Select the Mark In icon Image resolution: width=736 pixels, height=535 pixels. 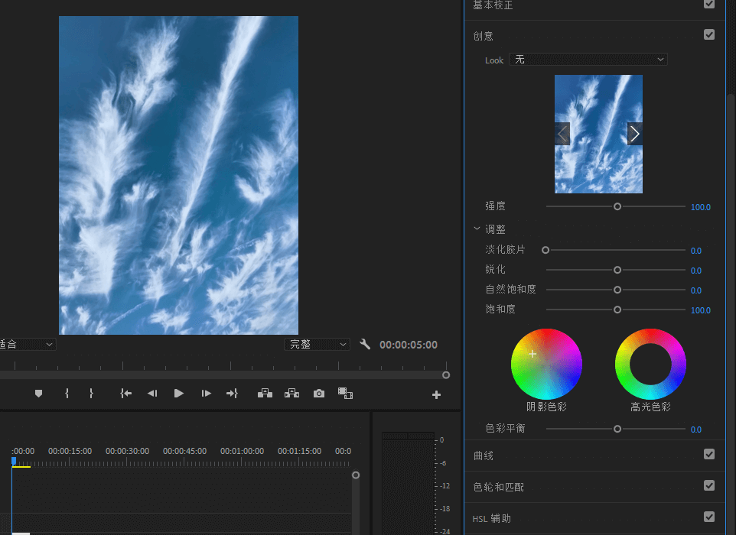pos(67,393)
